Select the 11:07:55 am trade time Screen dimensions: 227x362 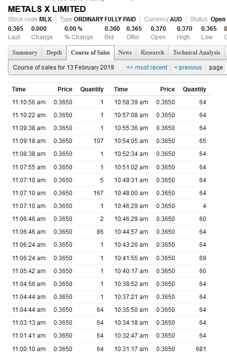29,167
